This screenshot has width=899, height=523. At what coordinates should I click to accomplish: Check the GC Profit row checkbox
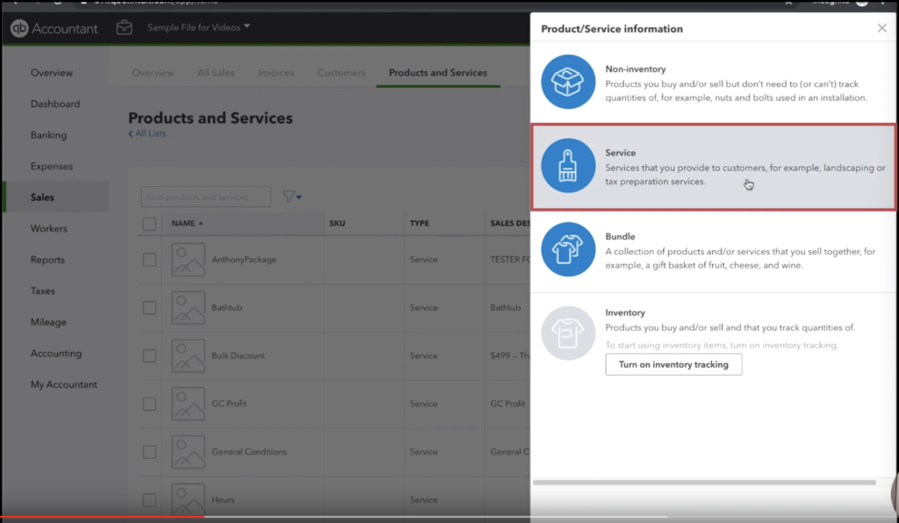coord(149,404)
